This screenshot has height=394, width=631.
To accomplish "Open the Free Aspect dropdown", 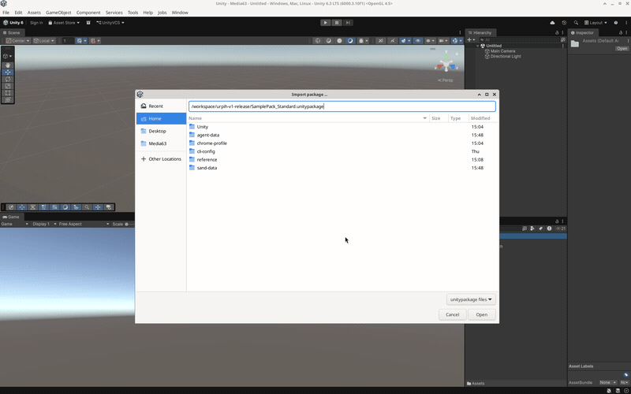I will click(84, 224).
